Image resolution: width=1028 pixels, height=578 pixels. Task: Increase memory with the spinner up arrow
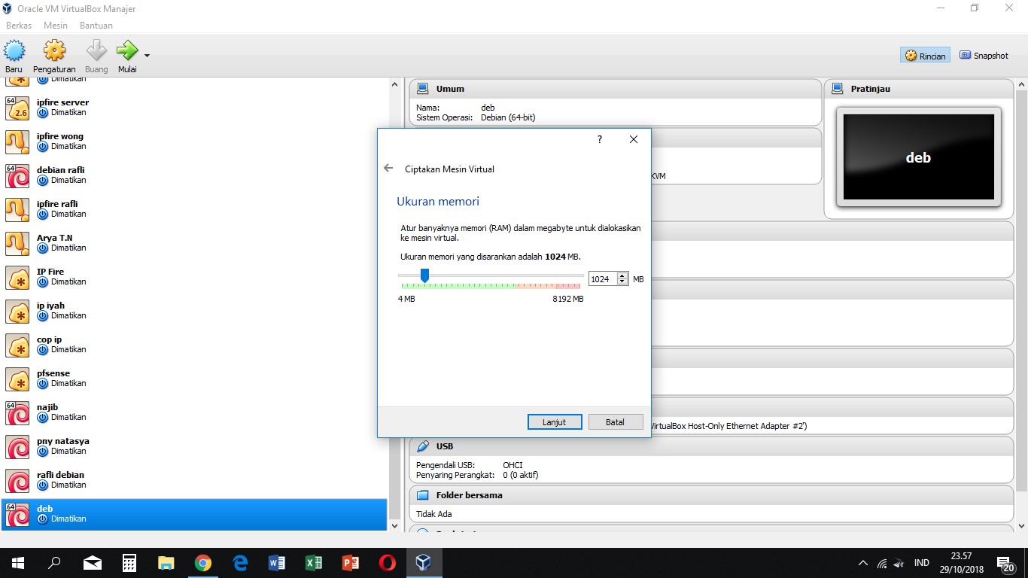(x=622, y=275)
